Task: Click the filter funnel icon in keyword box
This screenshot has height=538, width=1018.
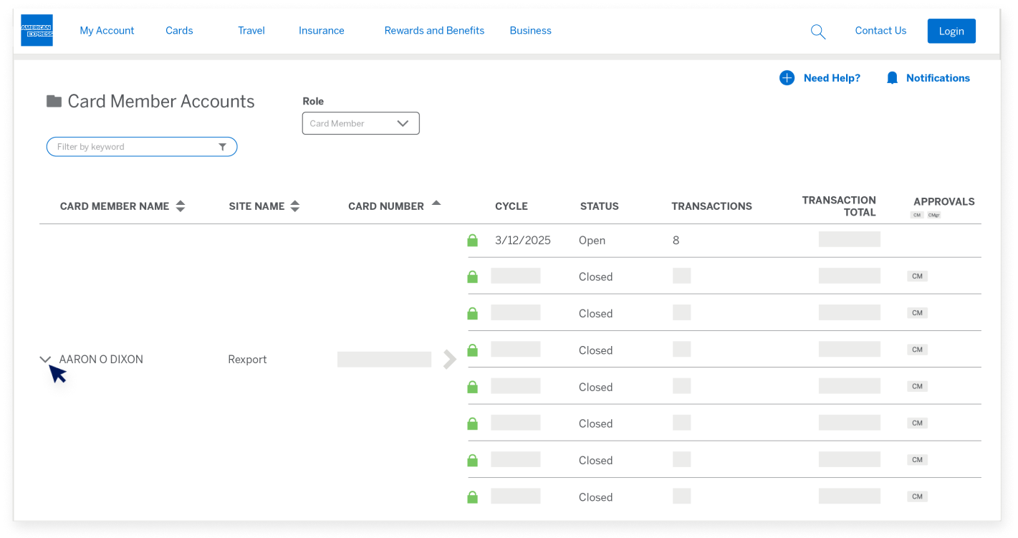Action: click(x=222, y=147)
